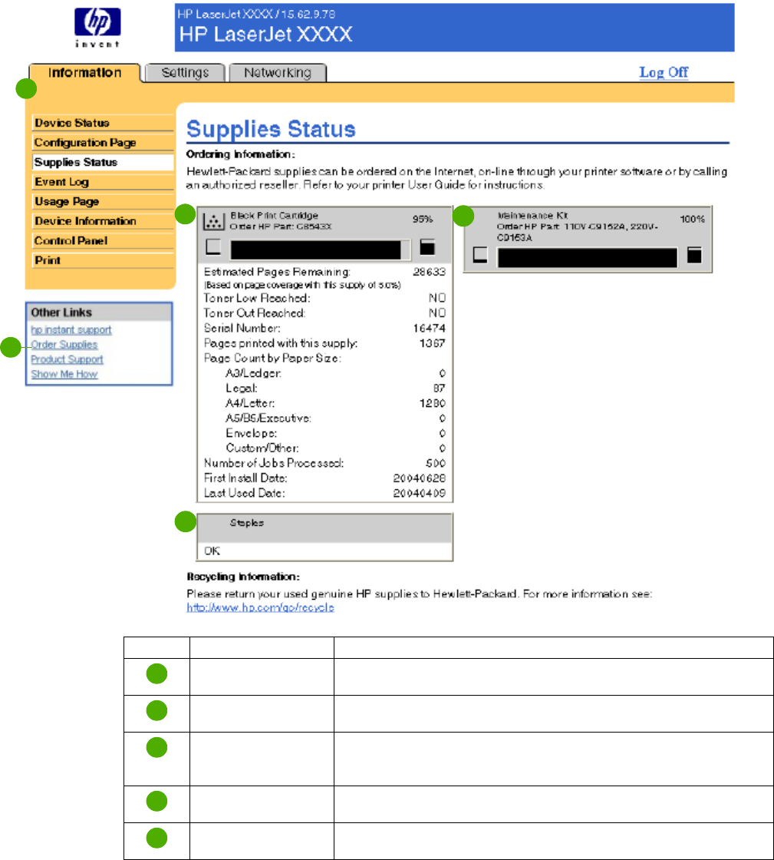This screenshot has height=860, width=774.
Task: Click the First Install Date value
Action: pos(420,478)
